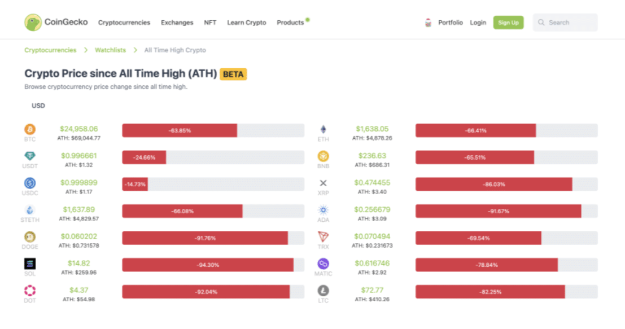The image size is (625, 329).
Task: Click the MATIC price $0.616746
Action: [372, 264]
